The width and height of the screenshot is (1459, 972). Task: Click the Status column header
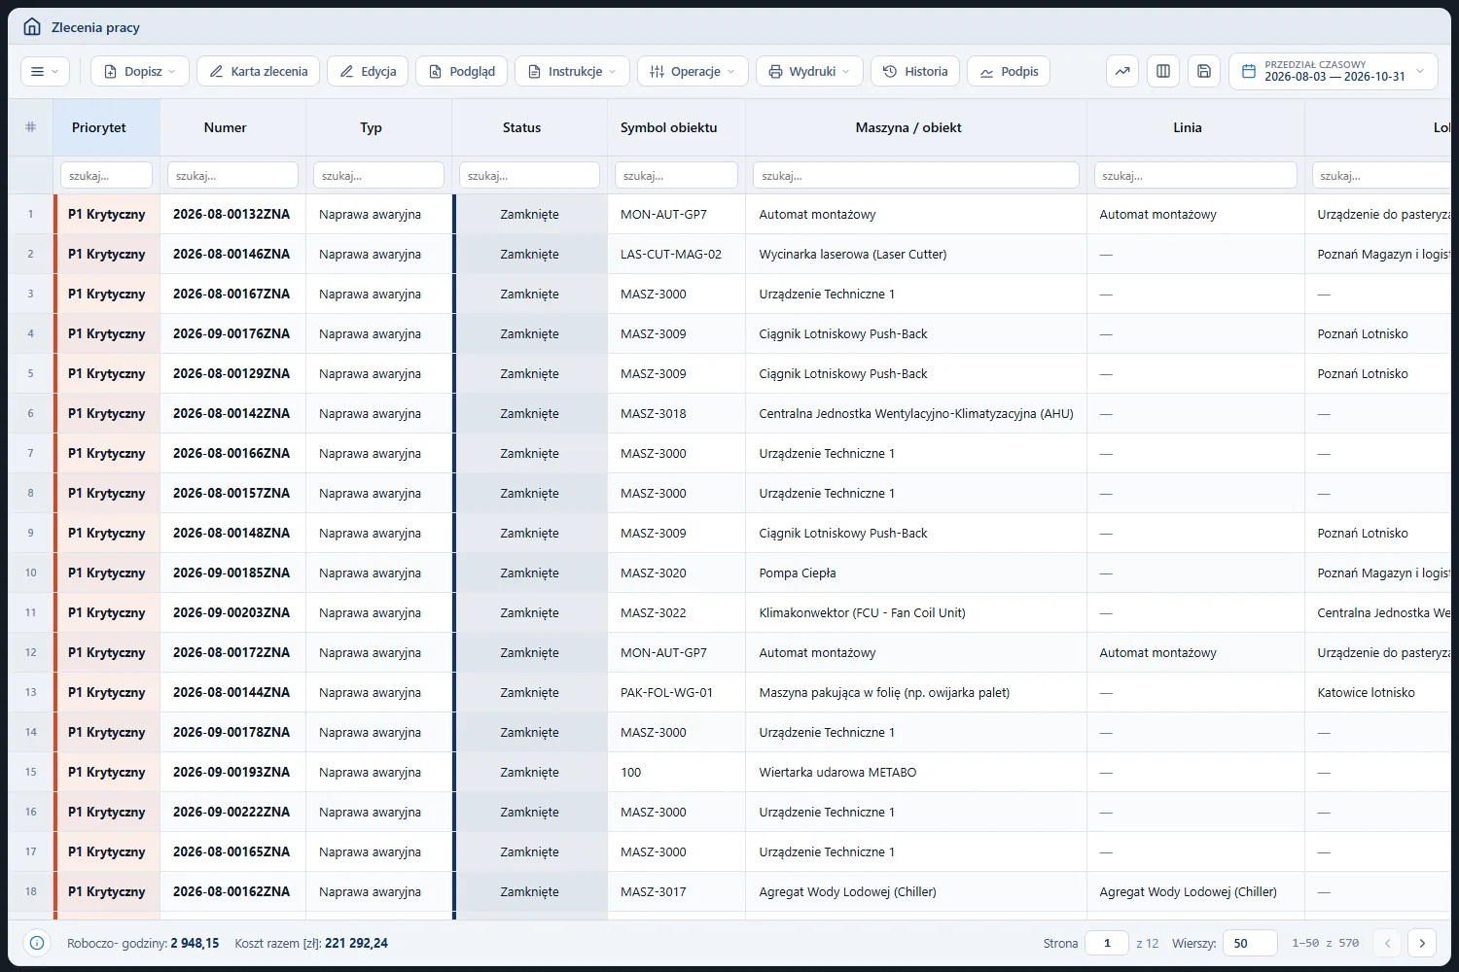(x=530, y=127)
